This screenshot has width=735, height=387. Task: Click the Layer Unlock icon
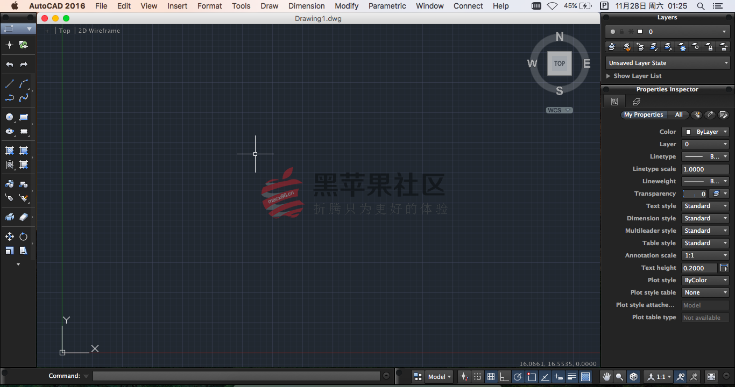[x=724, y=47]
